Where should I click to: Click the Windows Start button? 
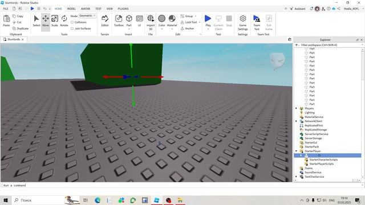tap(6, 200)
